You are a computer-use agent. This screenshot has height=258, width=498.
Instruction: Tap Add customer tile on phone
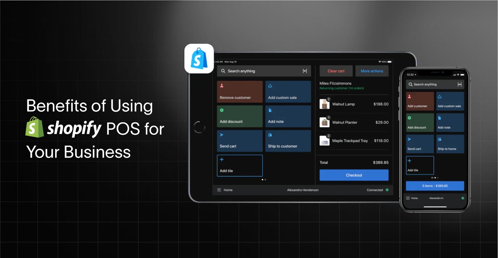(x=420, y=101)
